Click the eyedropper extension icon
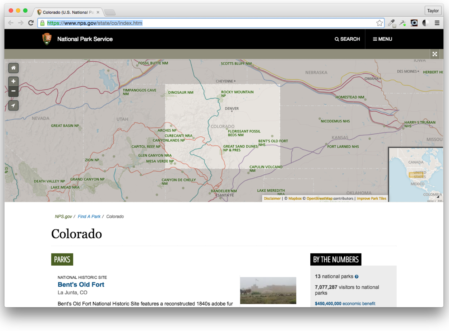The width and height of the screenshot is (449, 331). click(x=392, y=23)
